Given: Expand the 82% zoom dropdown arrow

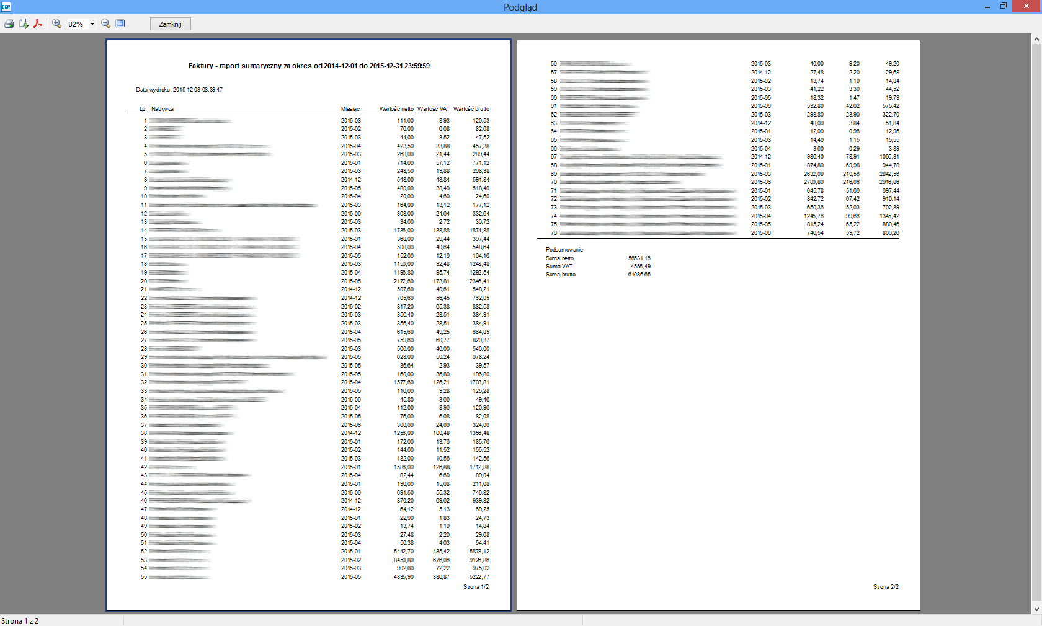Looking at the screenshot, I should point(92,24).
